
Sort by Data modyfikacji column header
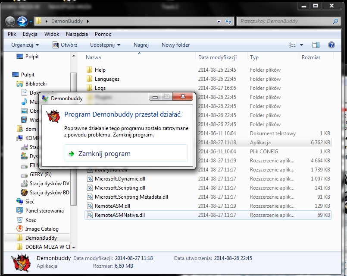pos(217,57)
